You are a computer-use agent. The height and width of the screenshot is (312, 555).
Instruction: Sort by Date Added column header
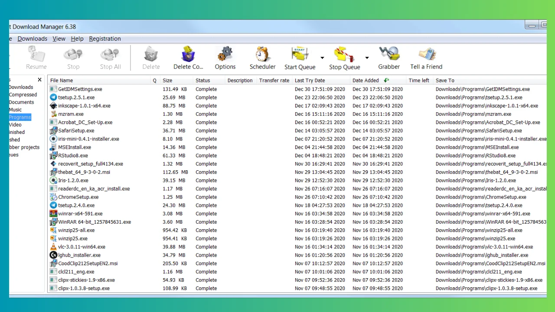coord(378,80)
